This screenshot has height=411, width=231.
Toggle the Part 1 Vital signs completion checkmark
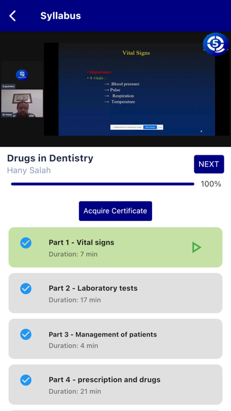26,243
